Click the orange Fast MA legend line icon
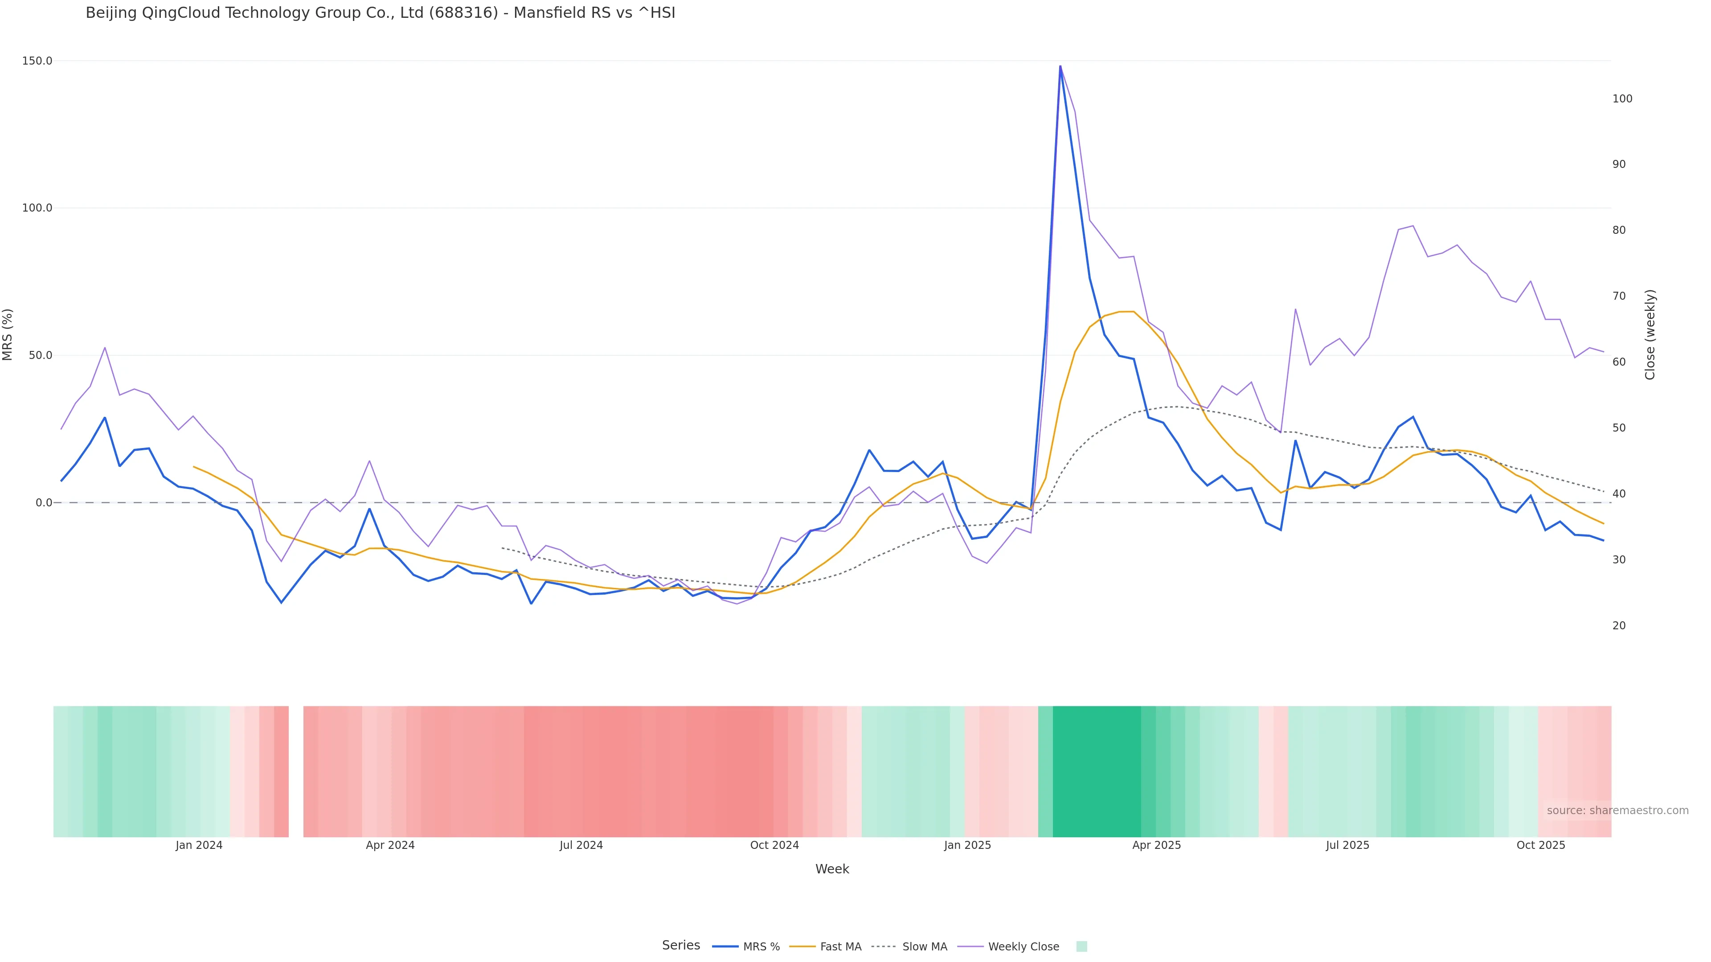This screenshot has height=962, width=1711. tap(802, 947)
